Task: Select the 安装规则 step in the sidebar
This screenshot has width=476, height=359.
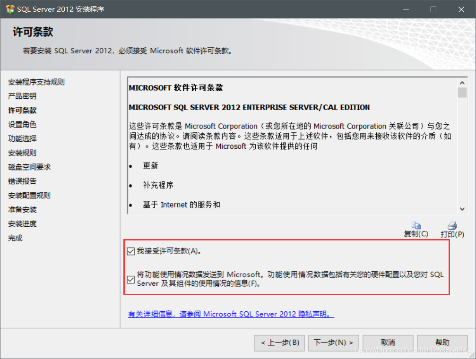Action: click(x=22, y=153)
